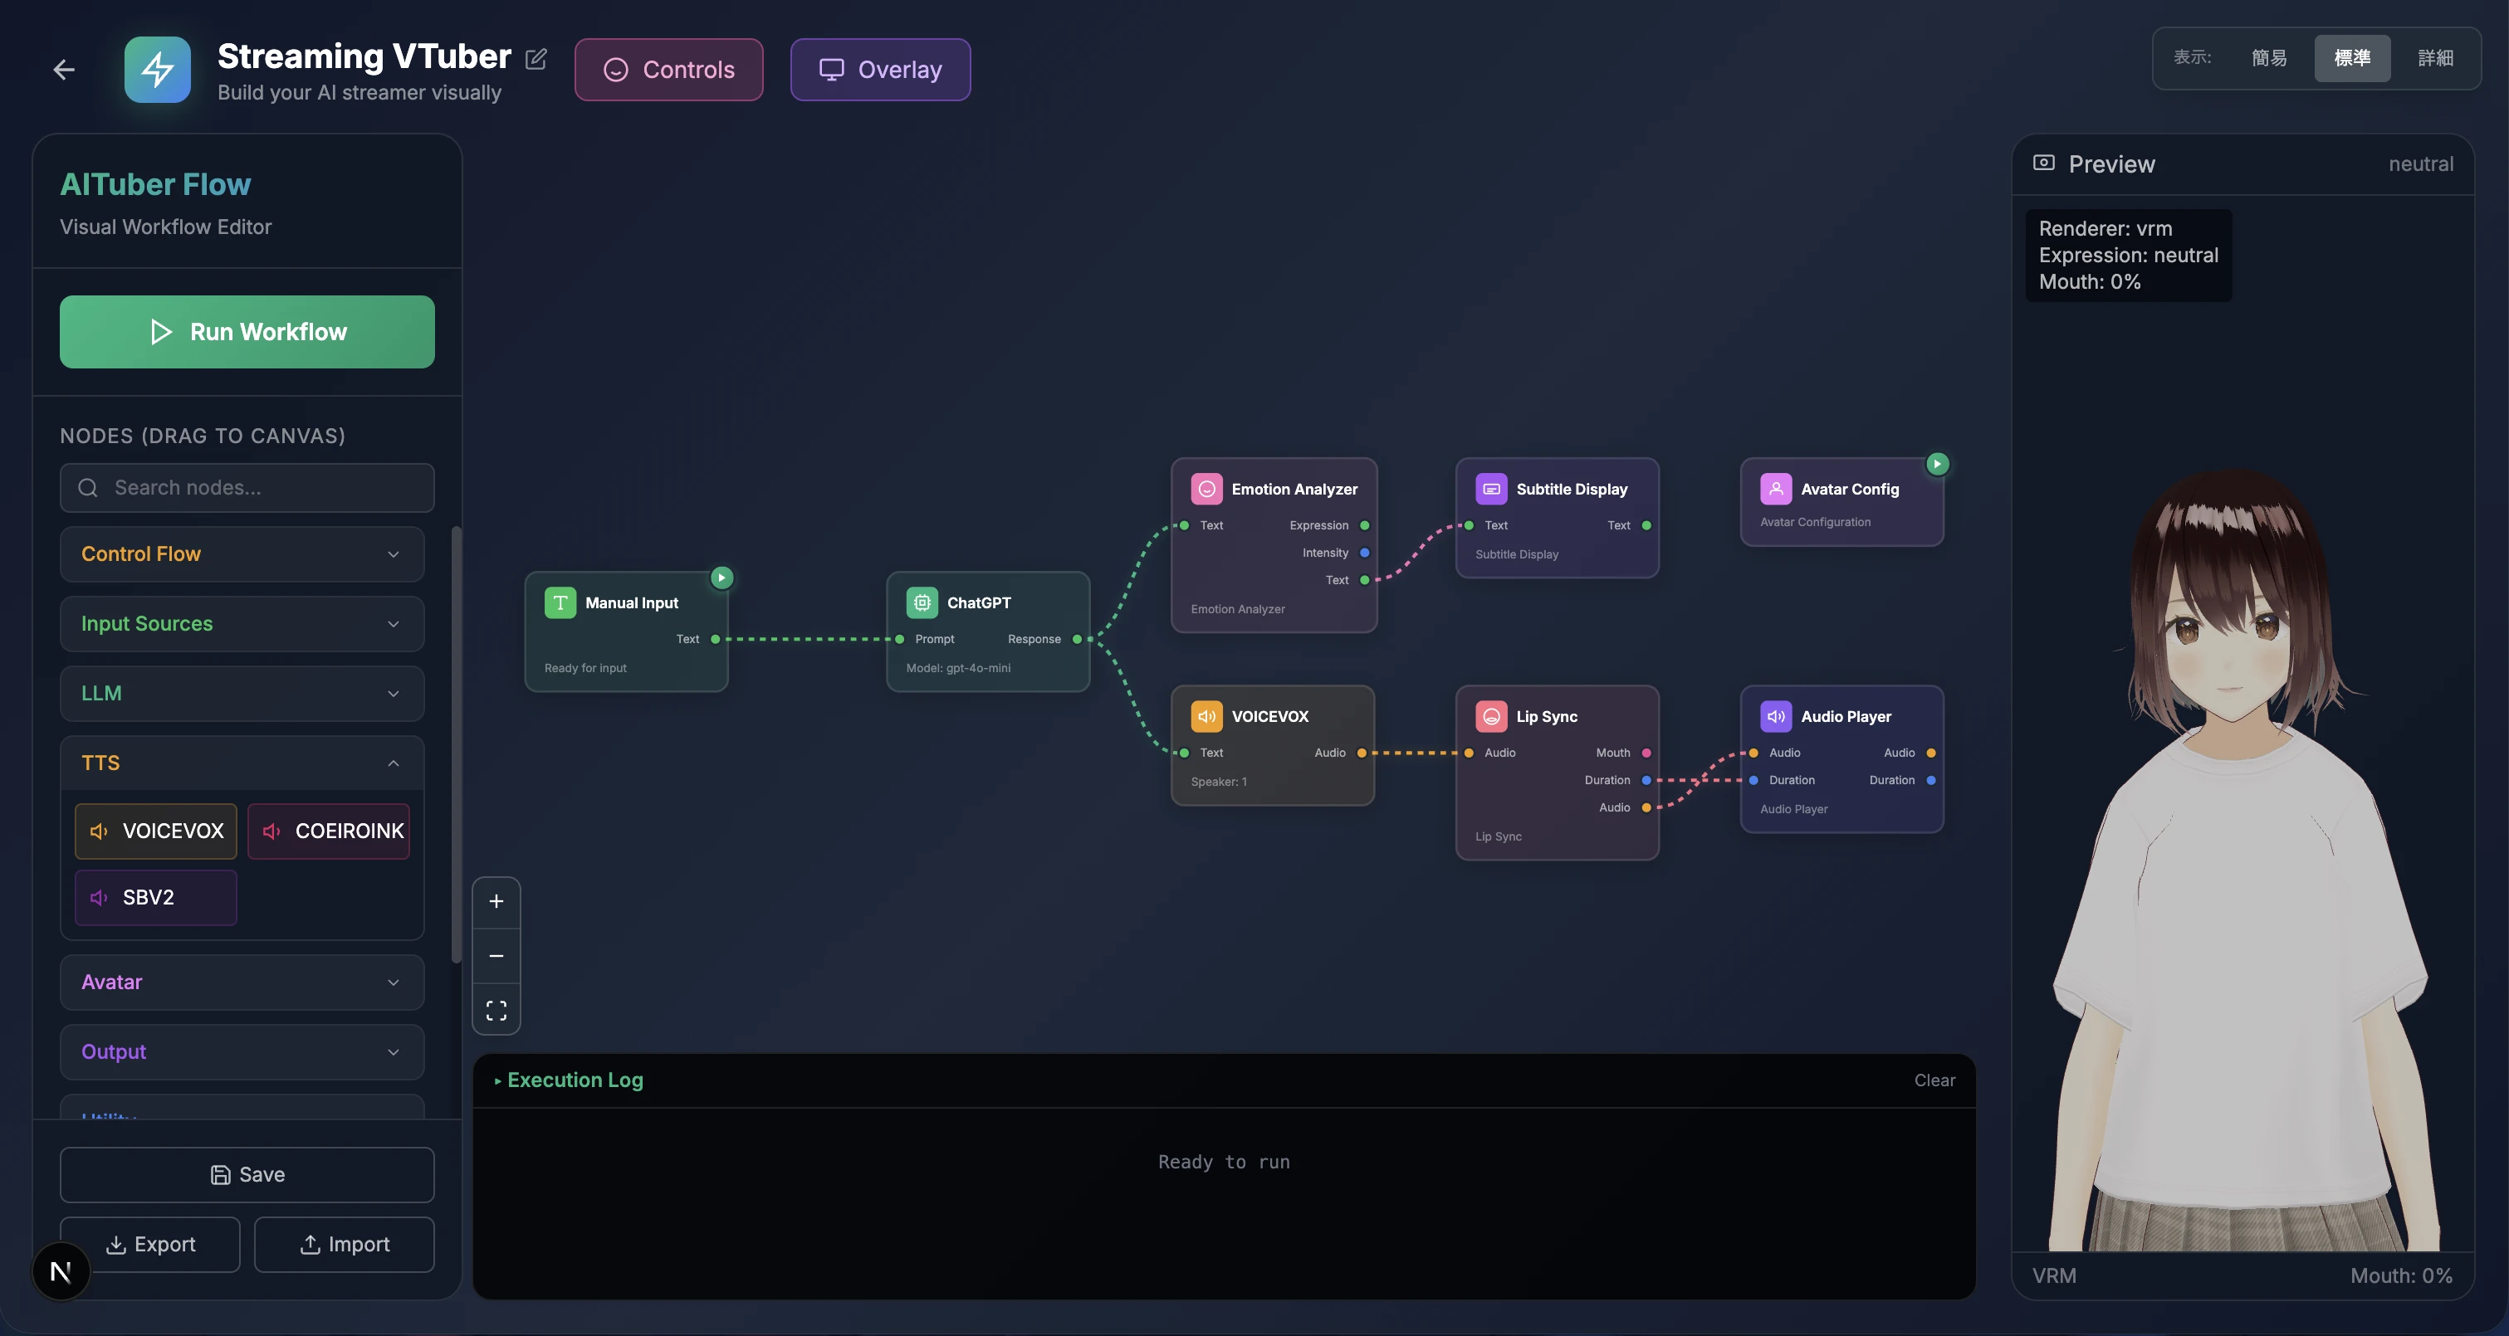
Task: Zoom in with the plus canvas control
Action: [496, 902]
